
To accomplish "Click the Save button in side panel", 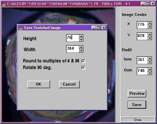I will tap(137, 105).
